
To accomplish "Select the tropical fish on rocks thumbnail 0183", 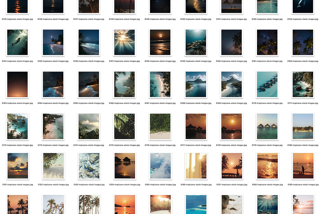I will (89, 166).
